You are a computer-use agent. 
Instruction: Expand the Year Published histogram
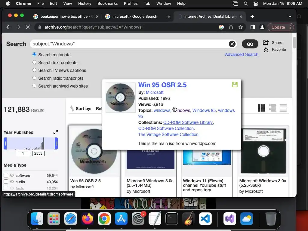pos(56,132)
